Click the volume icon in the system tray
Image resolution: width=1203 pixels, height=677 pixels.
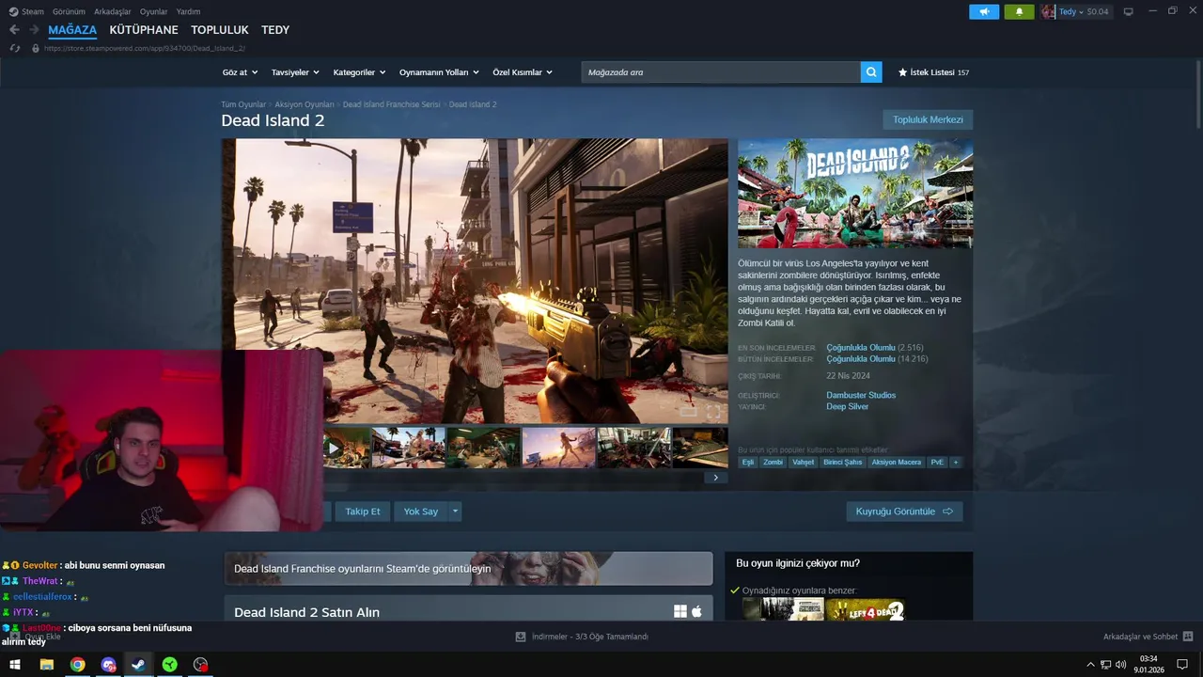(1121, 665)
